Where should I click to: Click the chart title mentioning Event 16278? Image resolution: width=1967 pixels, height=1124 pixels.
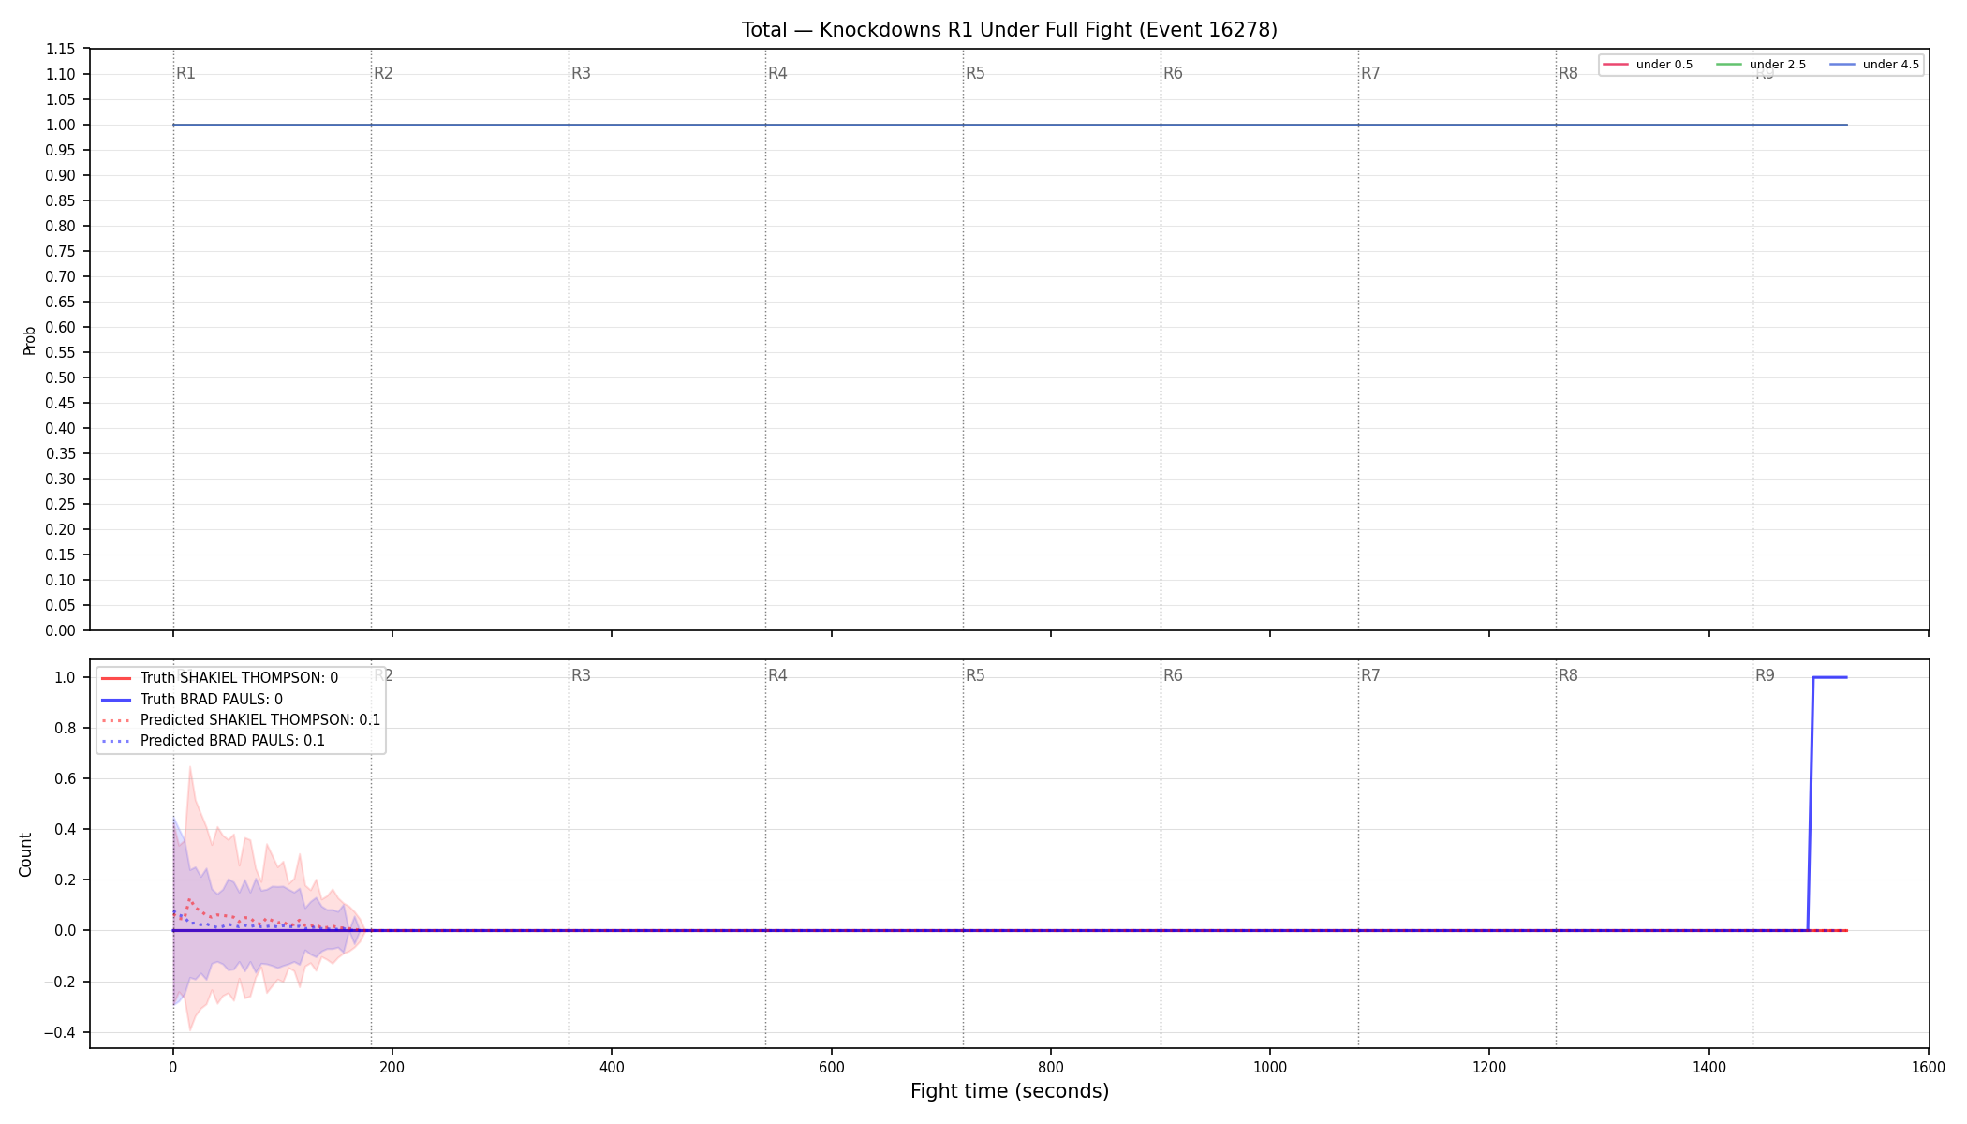[x=1010, y=30]
